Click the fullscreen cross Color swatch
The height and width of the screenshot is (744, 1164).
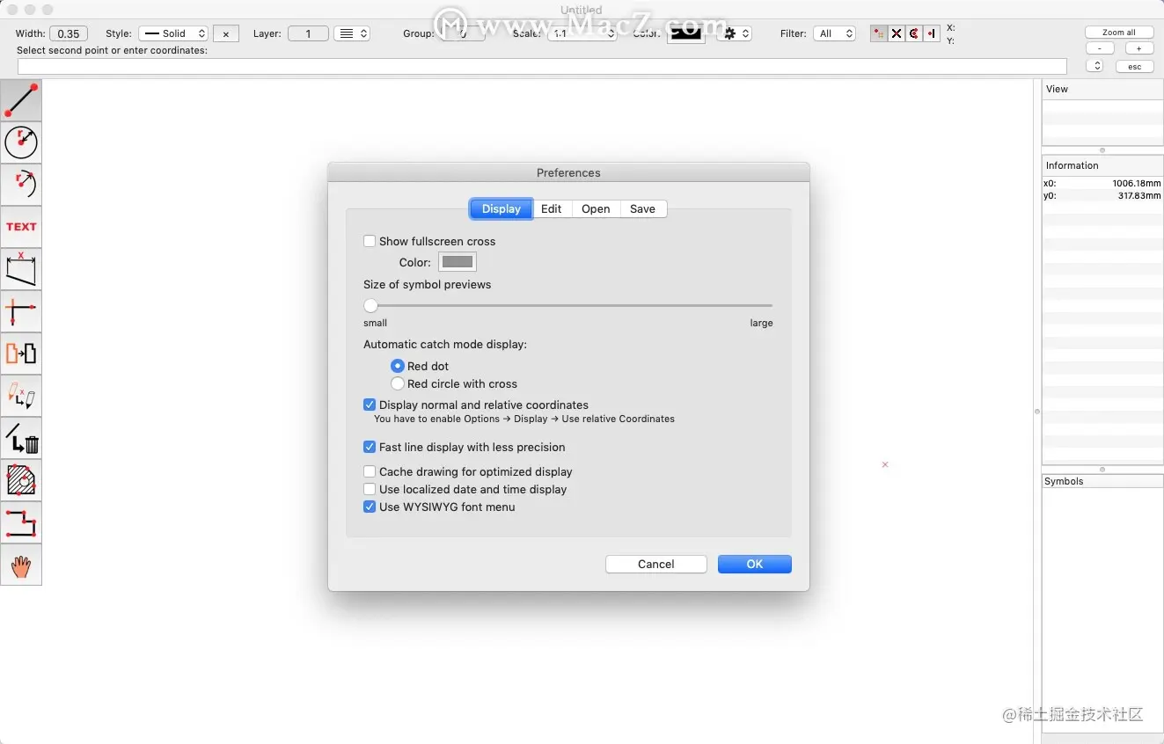tap(458, 262)
